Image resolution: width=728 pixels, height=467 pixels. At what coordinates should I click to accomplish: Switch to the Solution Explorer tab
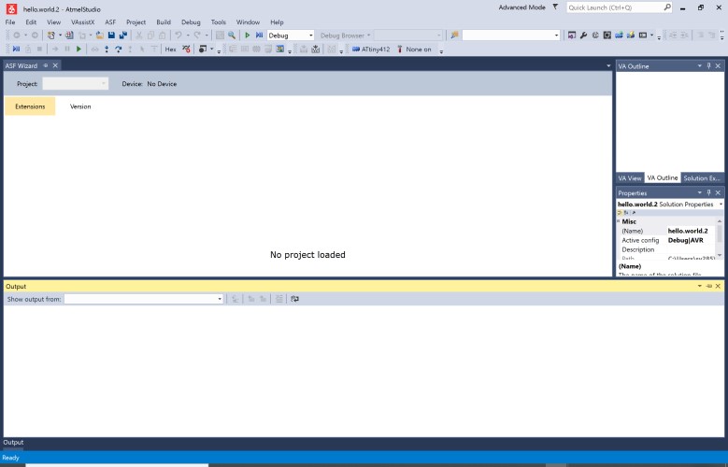tap(702, 178)
